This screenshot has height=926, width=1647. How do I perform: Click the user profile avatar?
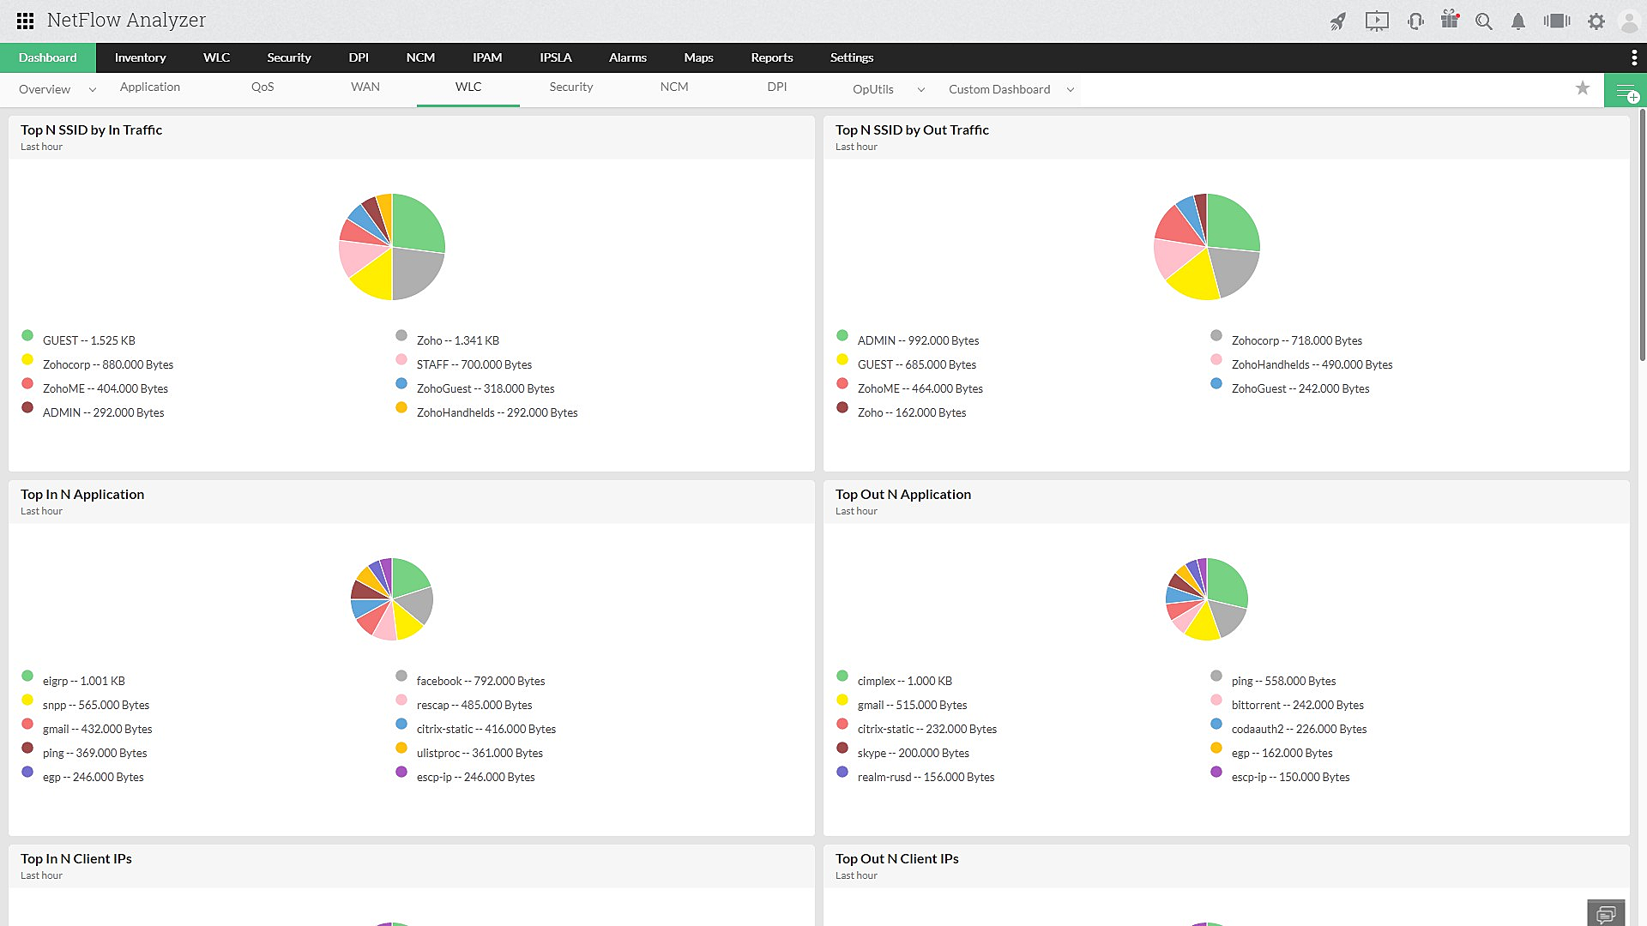coord(1628,21)
